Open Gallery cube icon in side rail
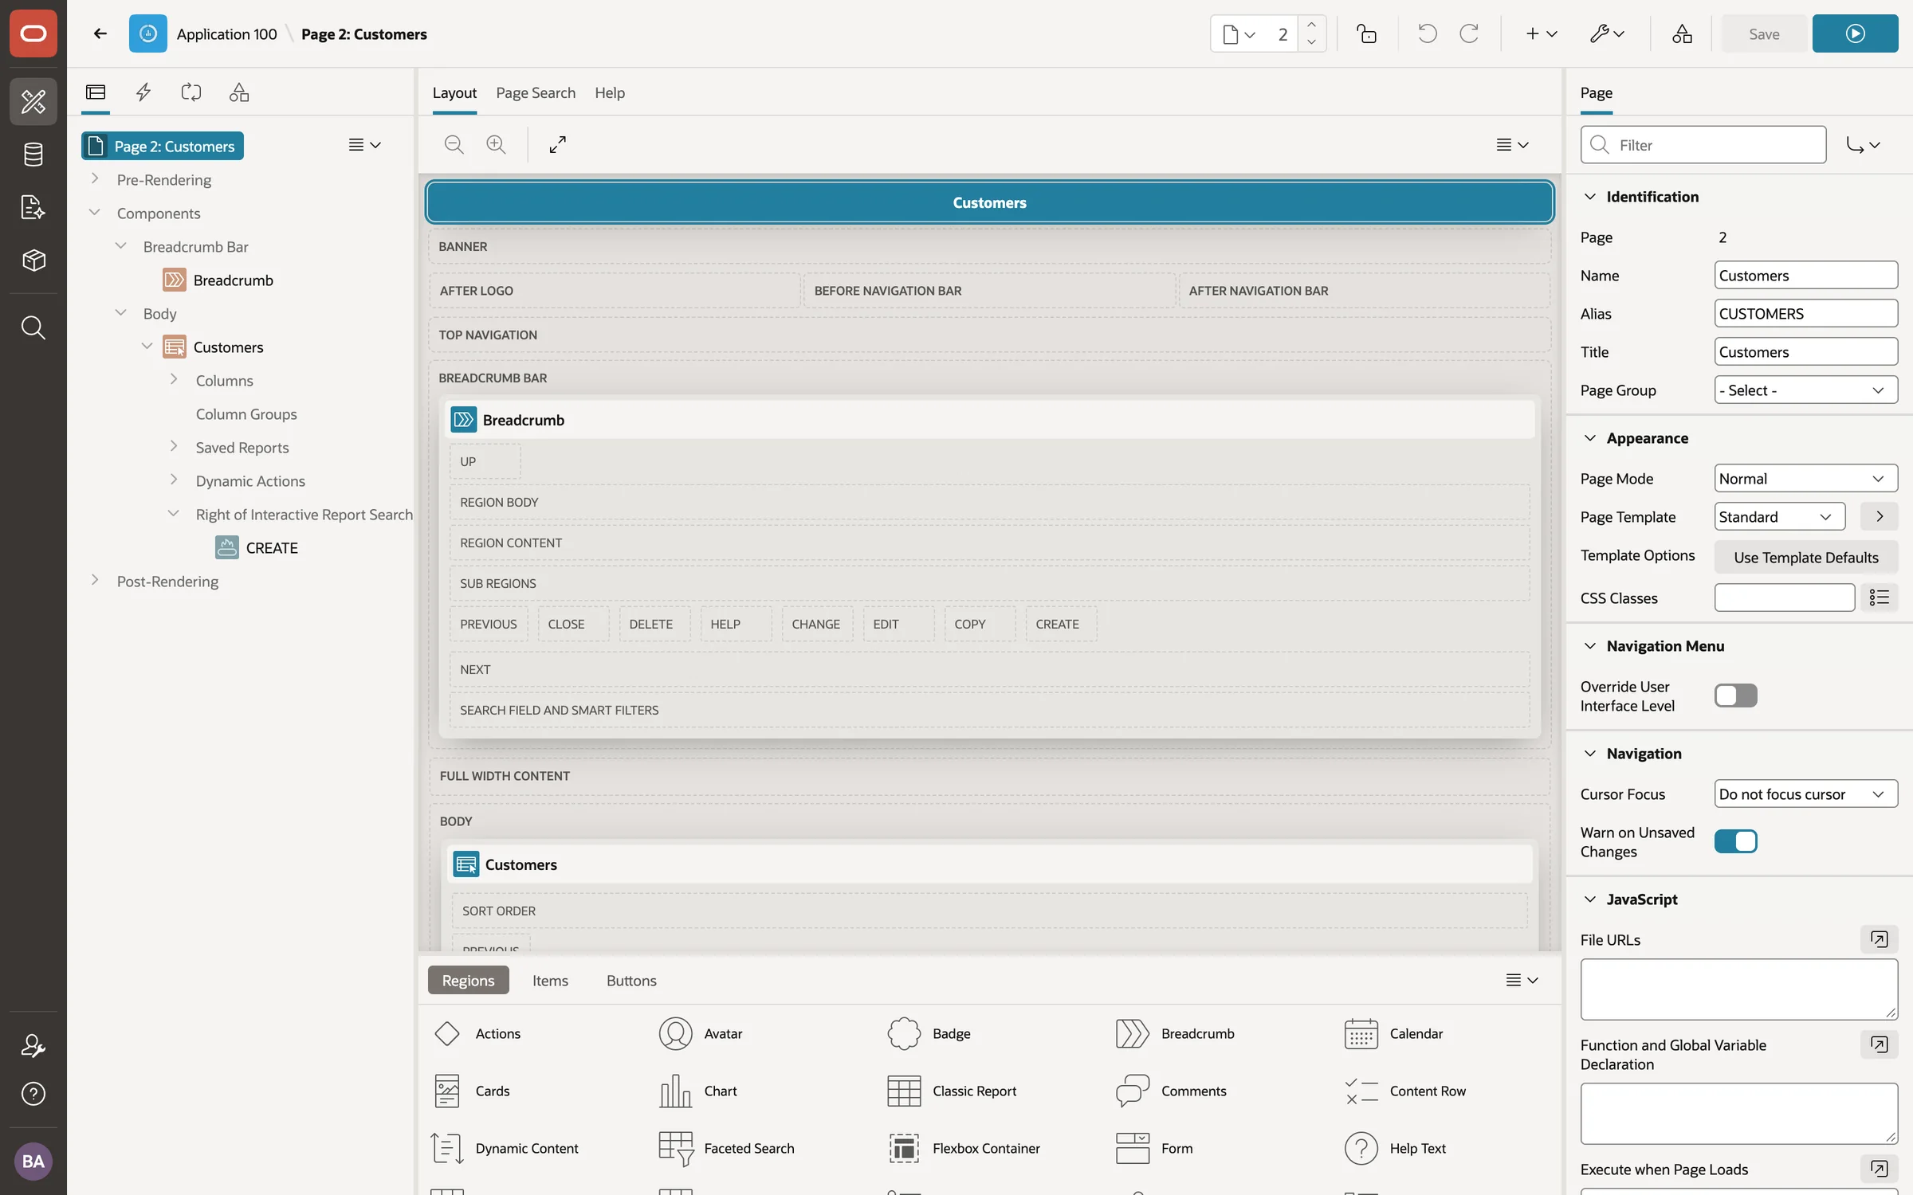Image resolution: width=1913 pixels, height=1195 pixels. [33, 261]
